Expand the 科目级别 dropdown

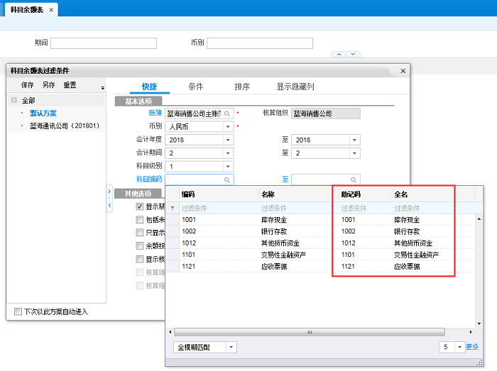[x=228, y=166]
